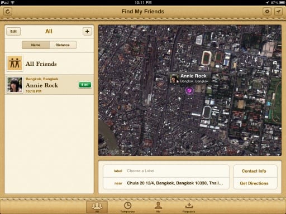This screenshot has width=286, height=214.
Task: Click the Edit button in friends panel
Action: (13, 31)
